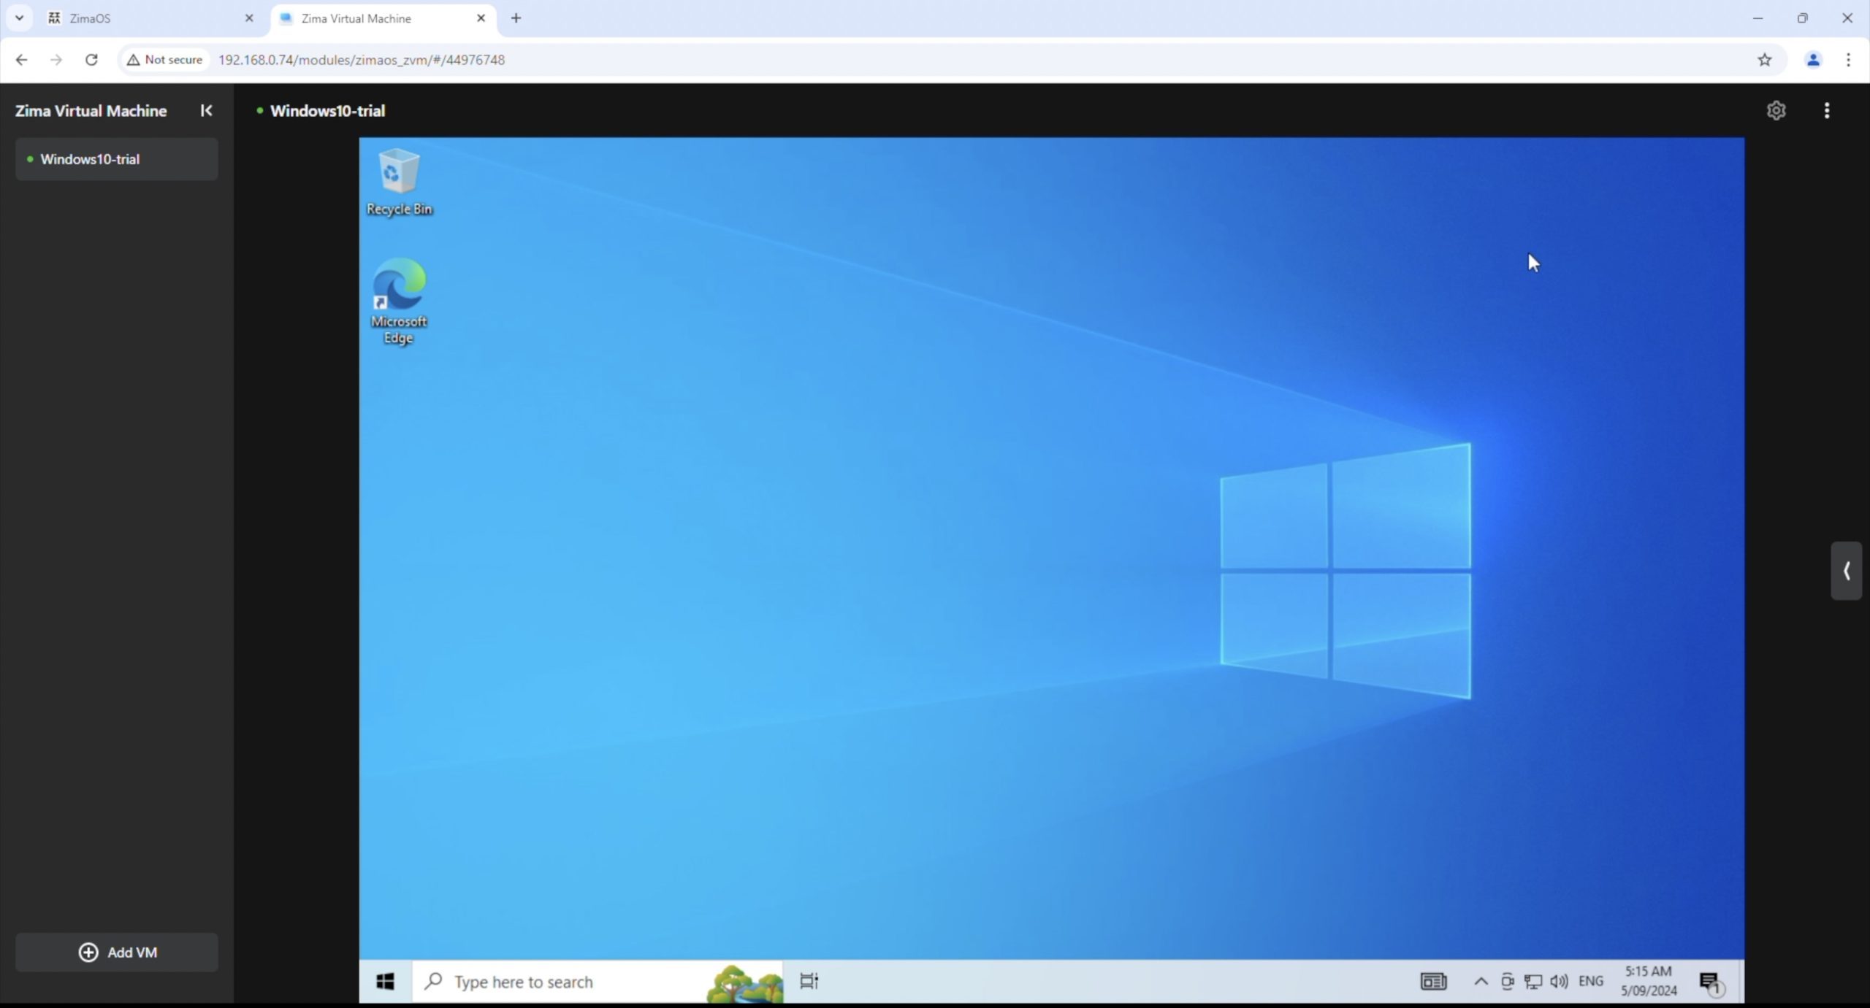
Task: Expand the right-edge side panel handle
Action: click(x=1846, y=571)
